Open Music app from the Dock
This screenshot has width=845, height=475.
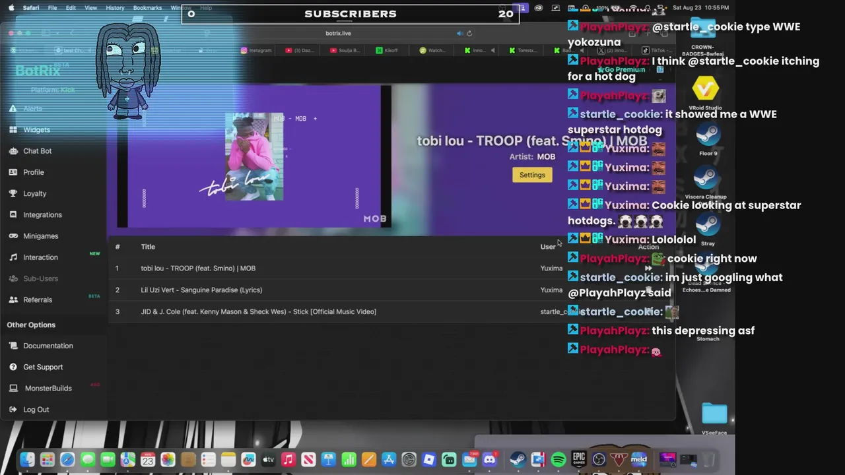pos(288,459)
